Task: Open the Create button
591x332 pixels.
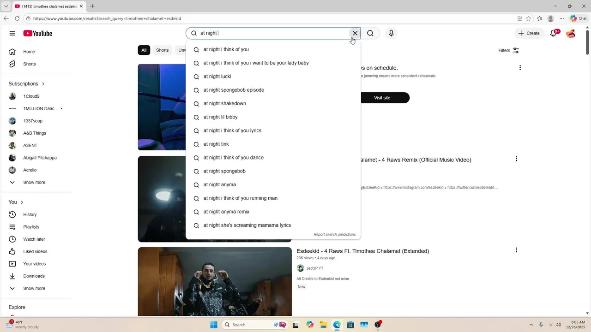Action: [x=529, y=33]
